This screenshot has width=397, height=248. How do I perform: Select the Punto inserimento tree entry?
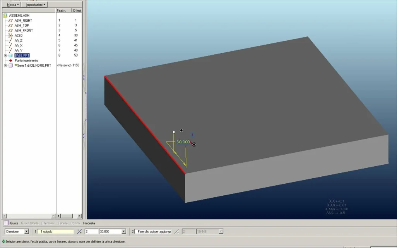26,60
